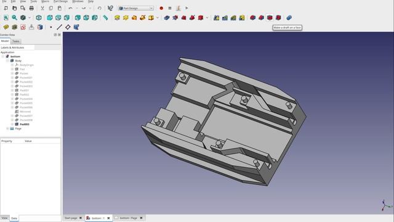Undo the last action

[x=71, y=8]
